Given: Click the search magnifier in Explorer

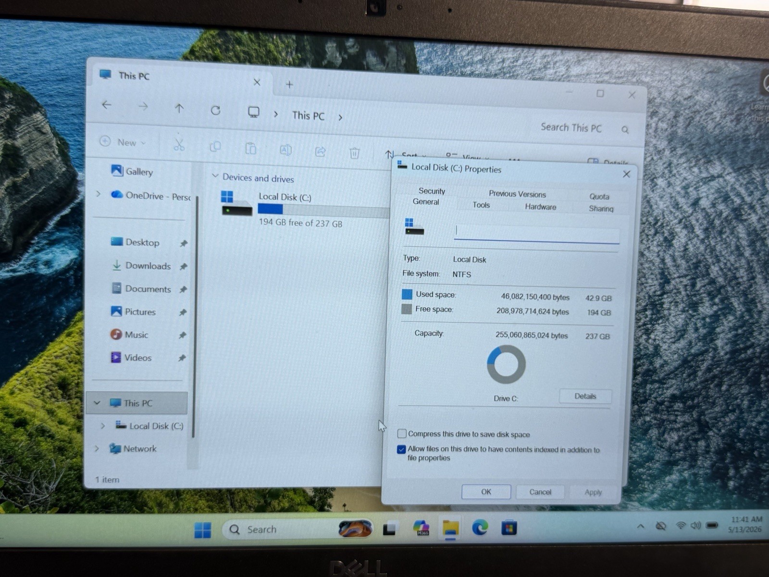Looking at the screenshot, I should (625, 129).
